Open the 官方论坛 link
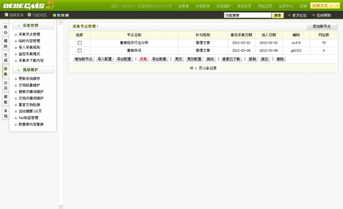The height and width of the screenshot is (209, 343). [x=299, y=16]
